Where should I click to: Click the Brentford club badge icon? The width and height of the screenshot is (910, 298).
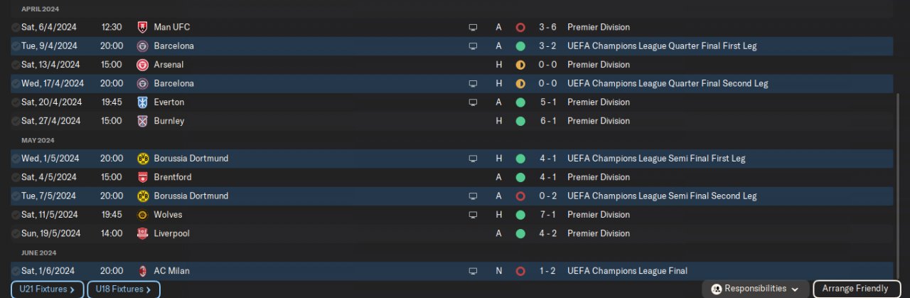tap(142, 177)
